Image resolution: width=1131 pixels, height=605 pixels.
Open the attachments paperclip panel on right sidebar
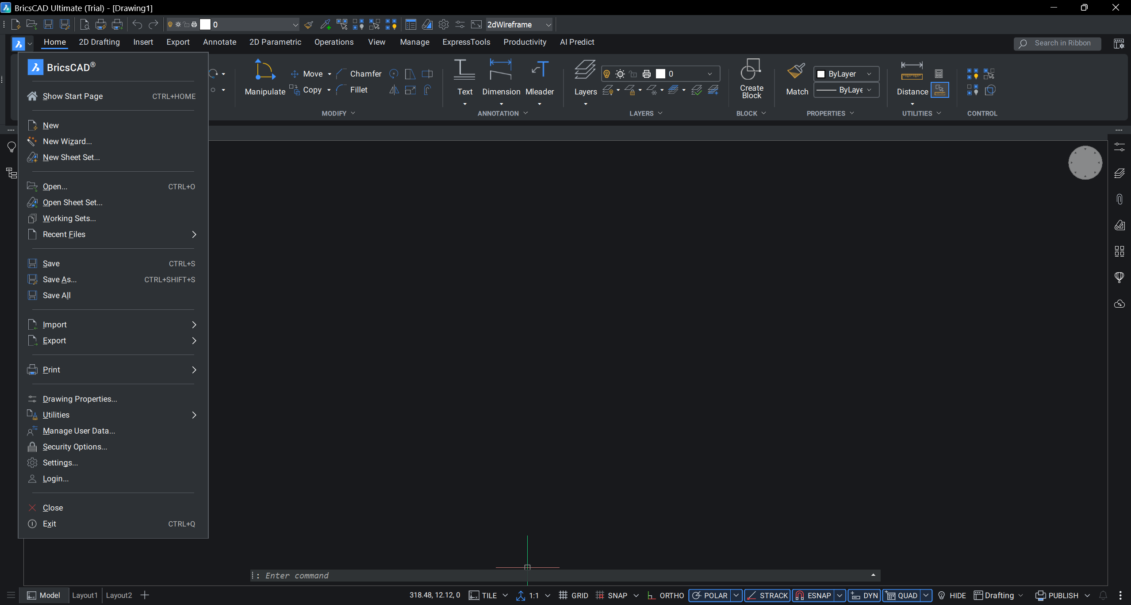point(1119,199)
